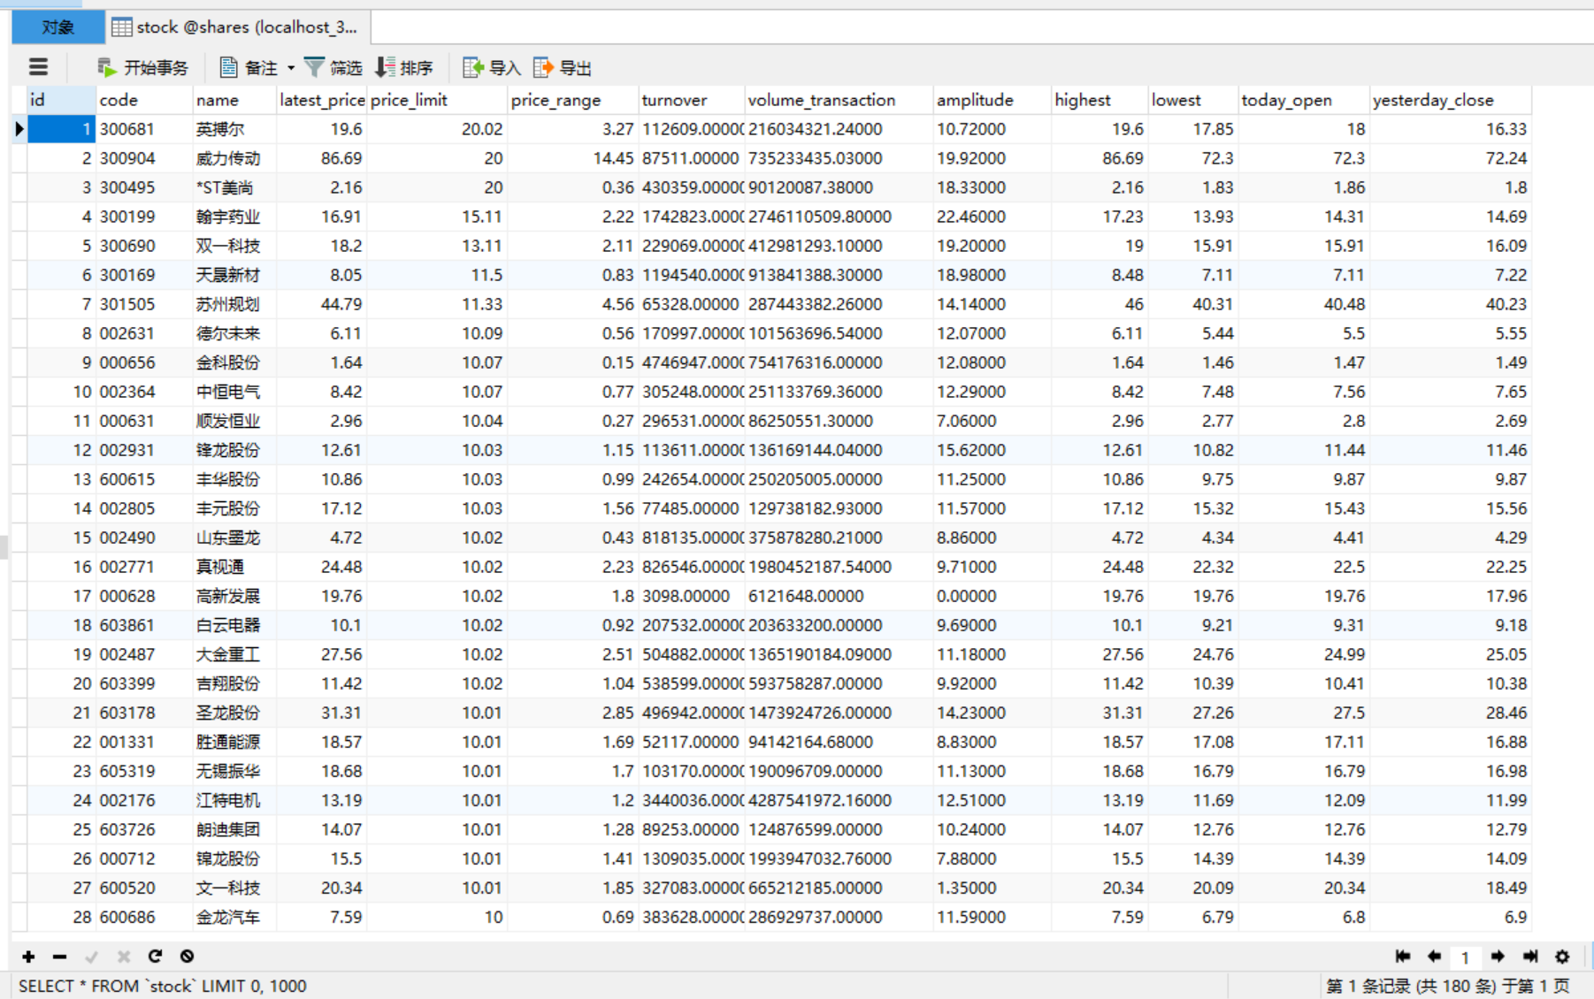Select name cell *ST美尚
This screenshot has height=999, width=1594.
click(x=234, y=187)
